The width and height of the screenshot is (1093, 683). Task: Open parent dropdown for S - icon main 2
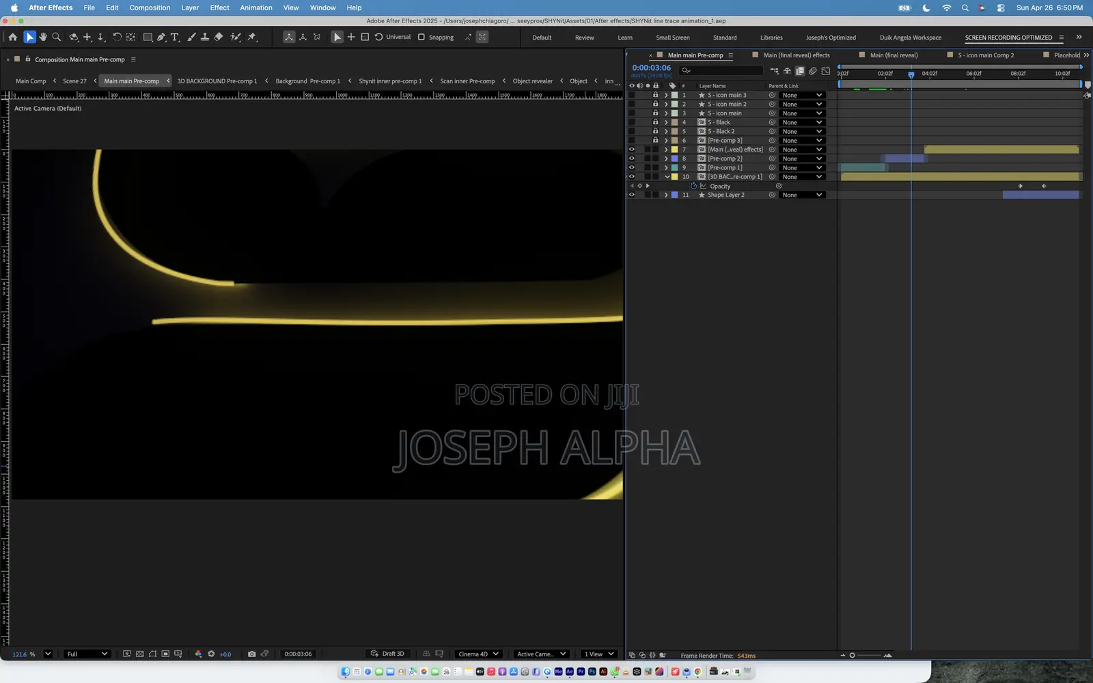(802, 104)
